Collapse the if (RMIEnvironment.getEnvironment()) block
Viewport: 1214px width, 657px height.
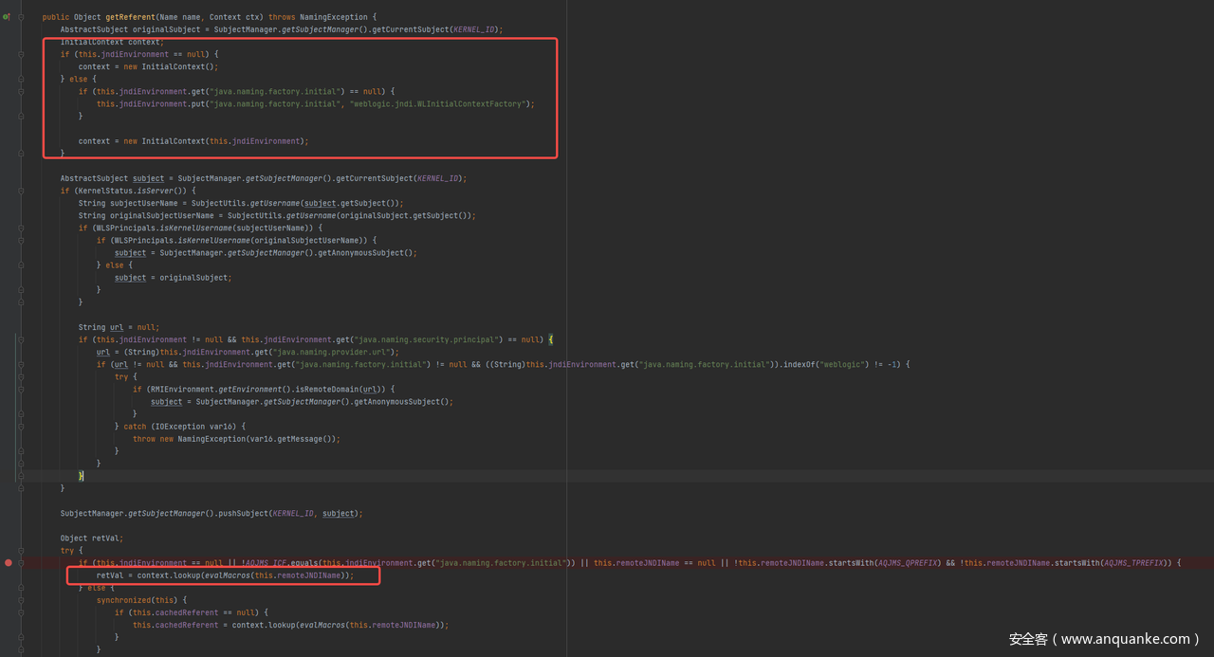pos(21,389)
